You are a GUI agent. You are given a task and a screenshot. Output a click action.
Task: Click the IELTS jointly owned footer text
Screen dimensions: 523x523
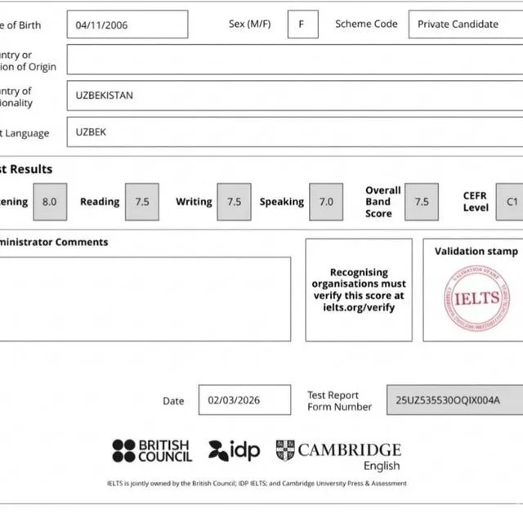[x=257, y=483]
